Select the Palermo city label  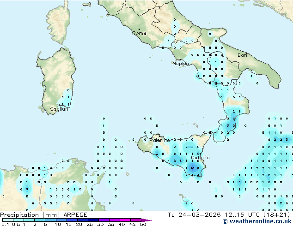click(x=159, y=140)
